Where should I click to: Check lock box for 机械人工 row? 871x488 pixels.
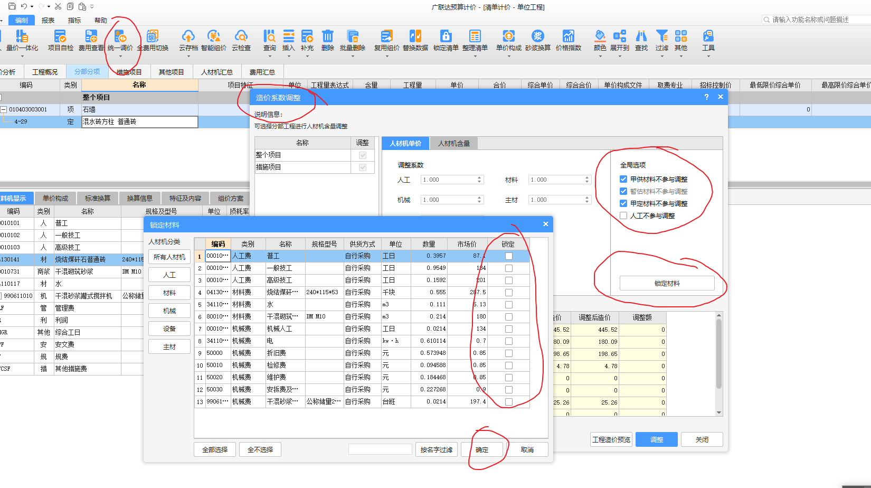[508, 329]
